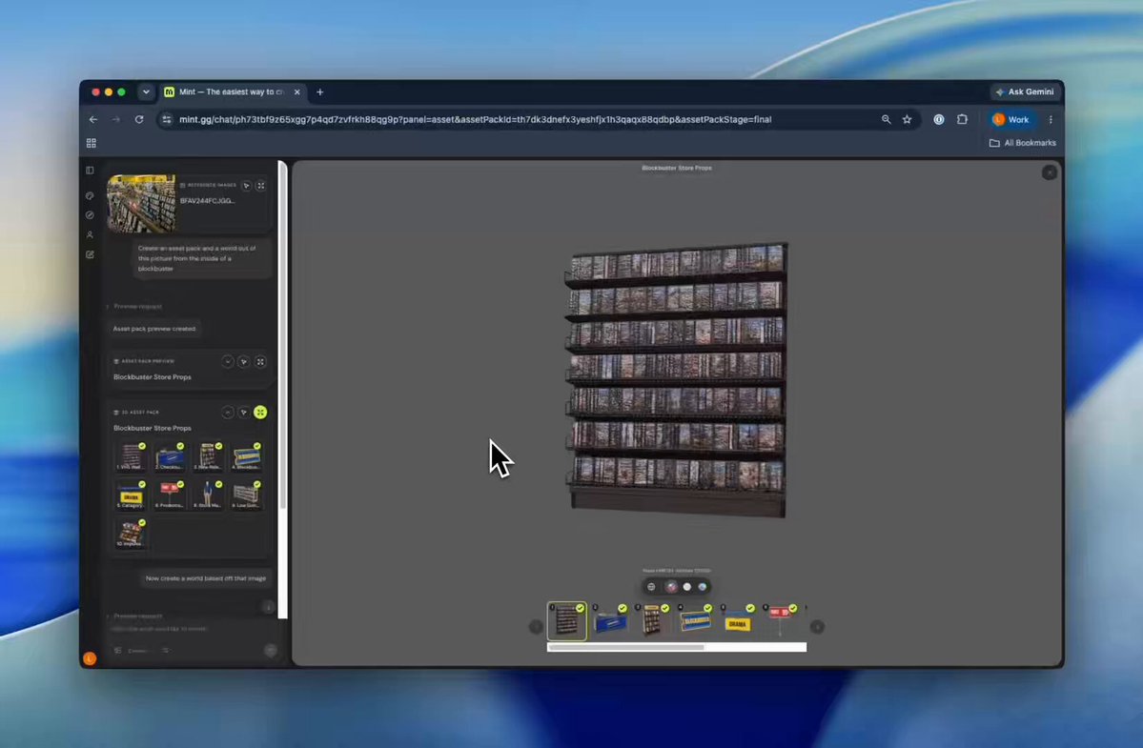Click the branch icon on 3D Asset Pack card
The image size is (1143, 748).
243,413
